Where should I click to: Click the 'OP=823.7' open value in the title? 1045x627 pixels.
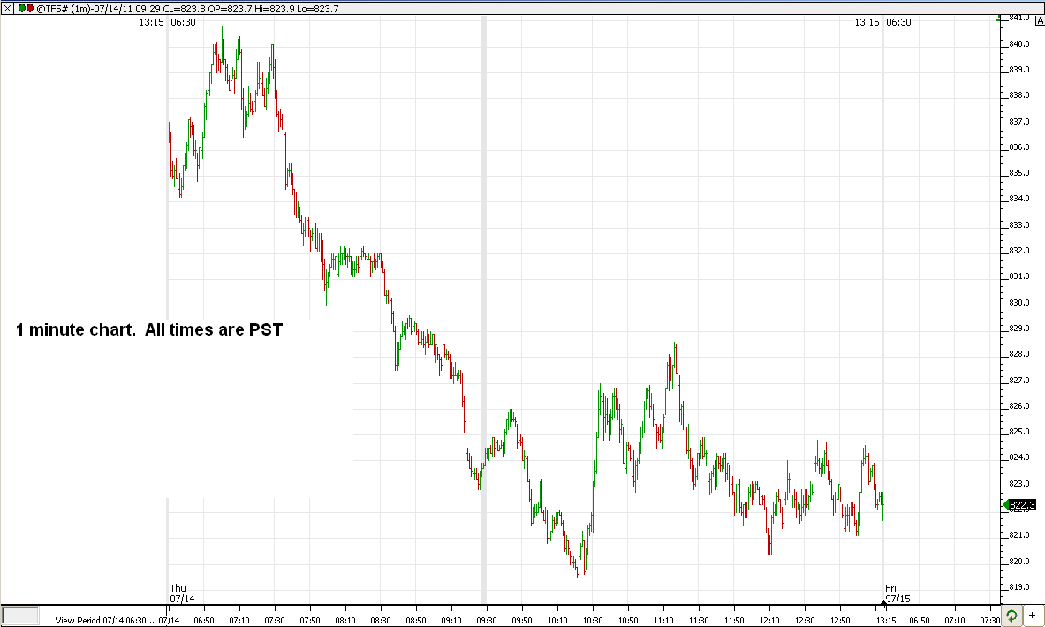click(231, 9)
